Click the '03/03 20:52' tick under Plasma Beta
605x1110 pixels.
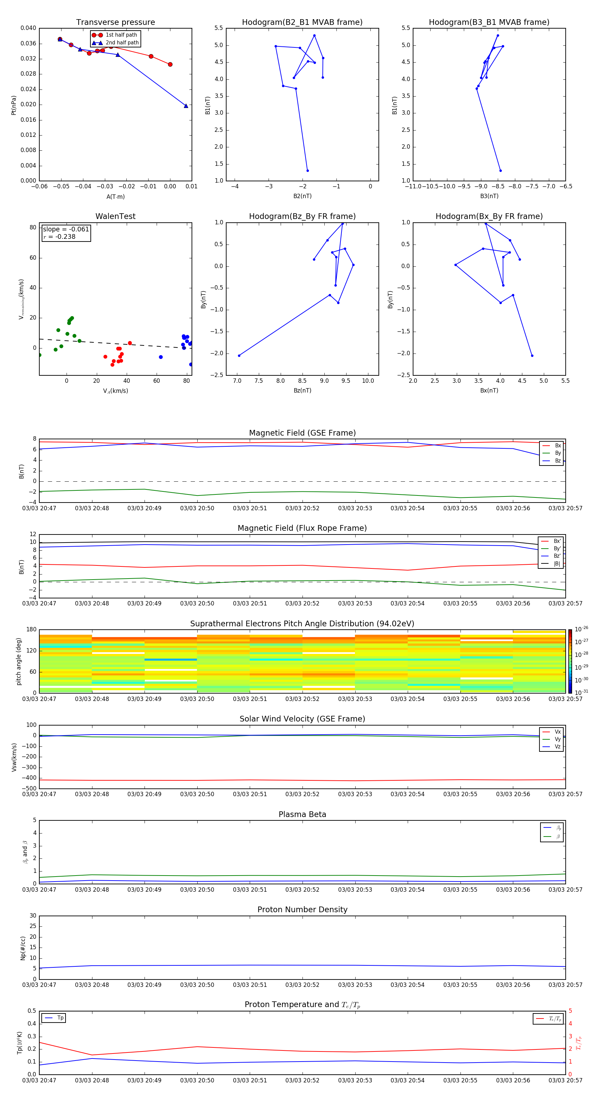click(x=302, y=890)
